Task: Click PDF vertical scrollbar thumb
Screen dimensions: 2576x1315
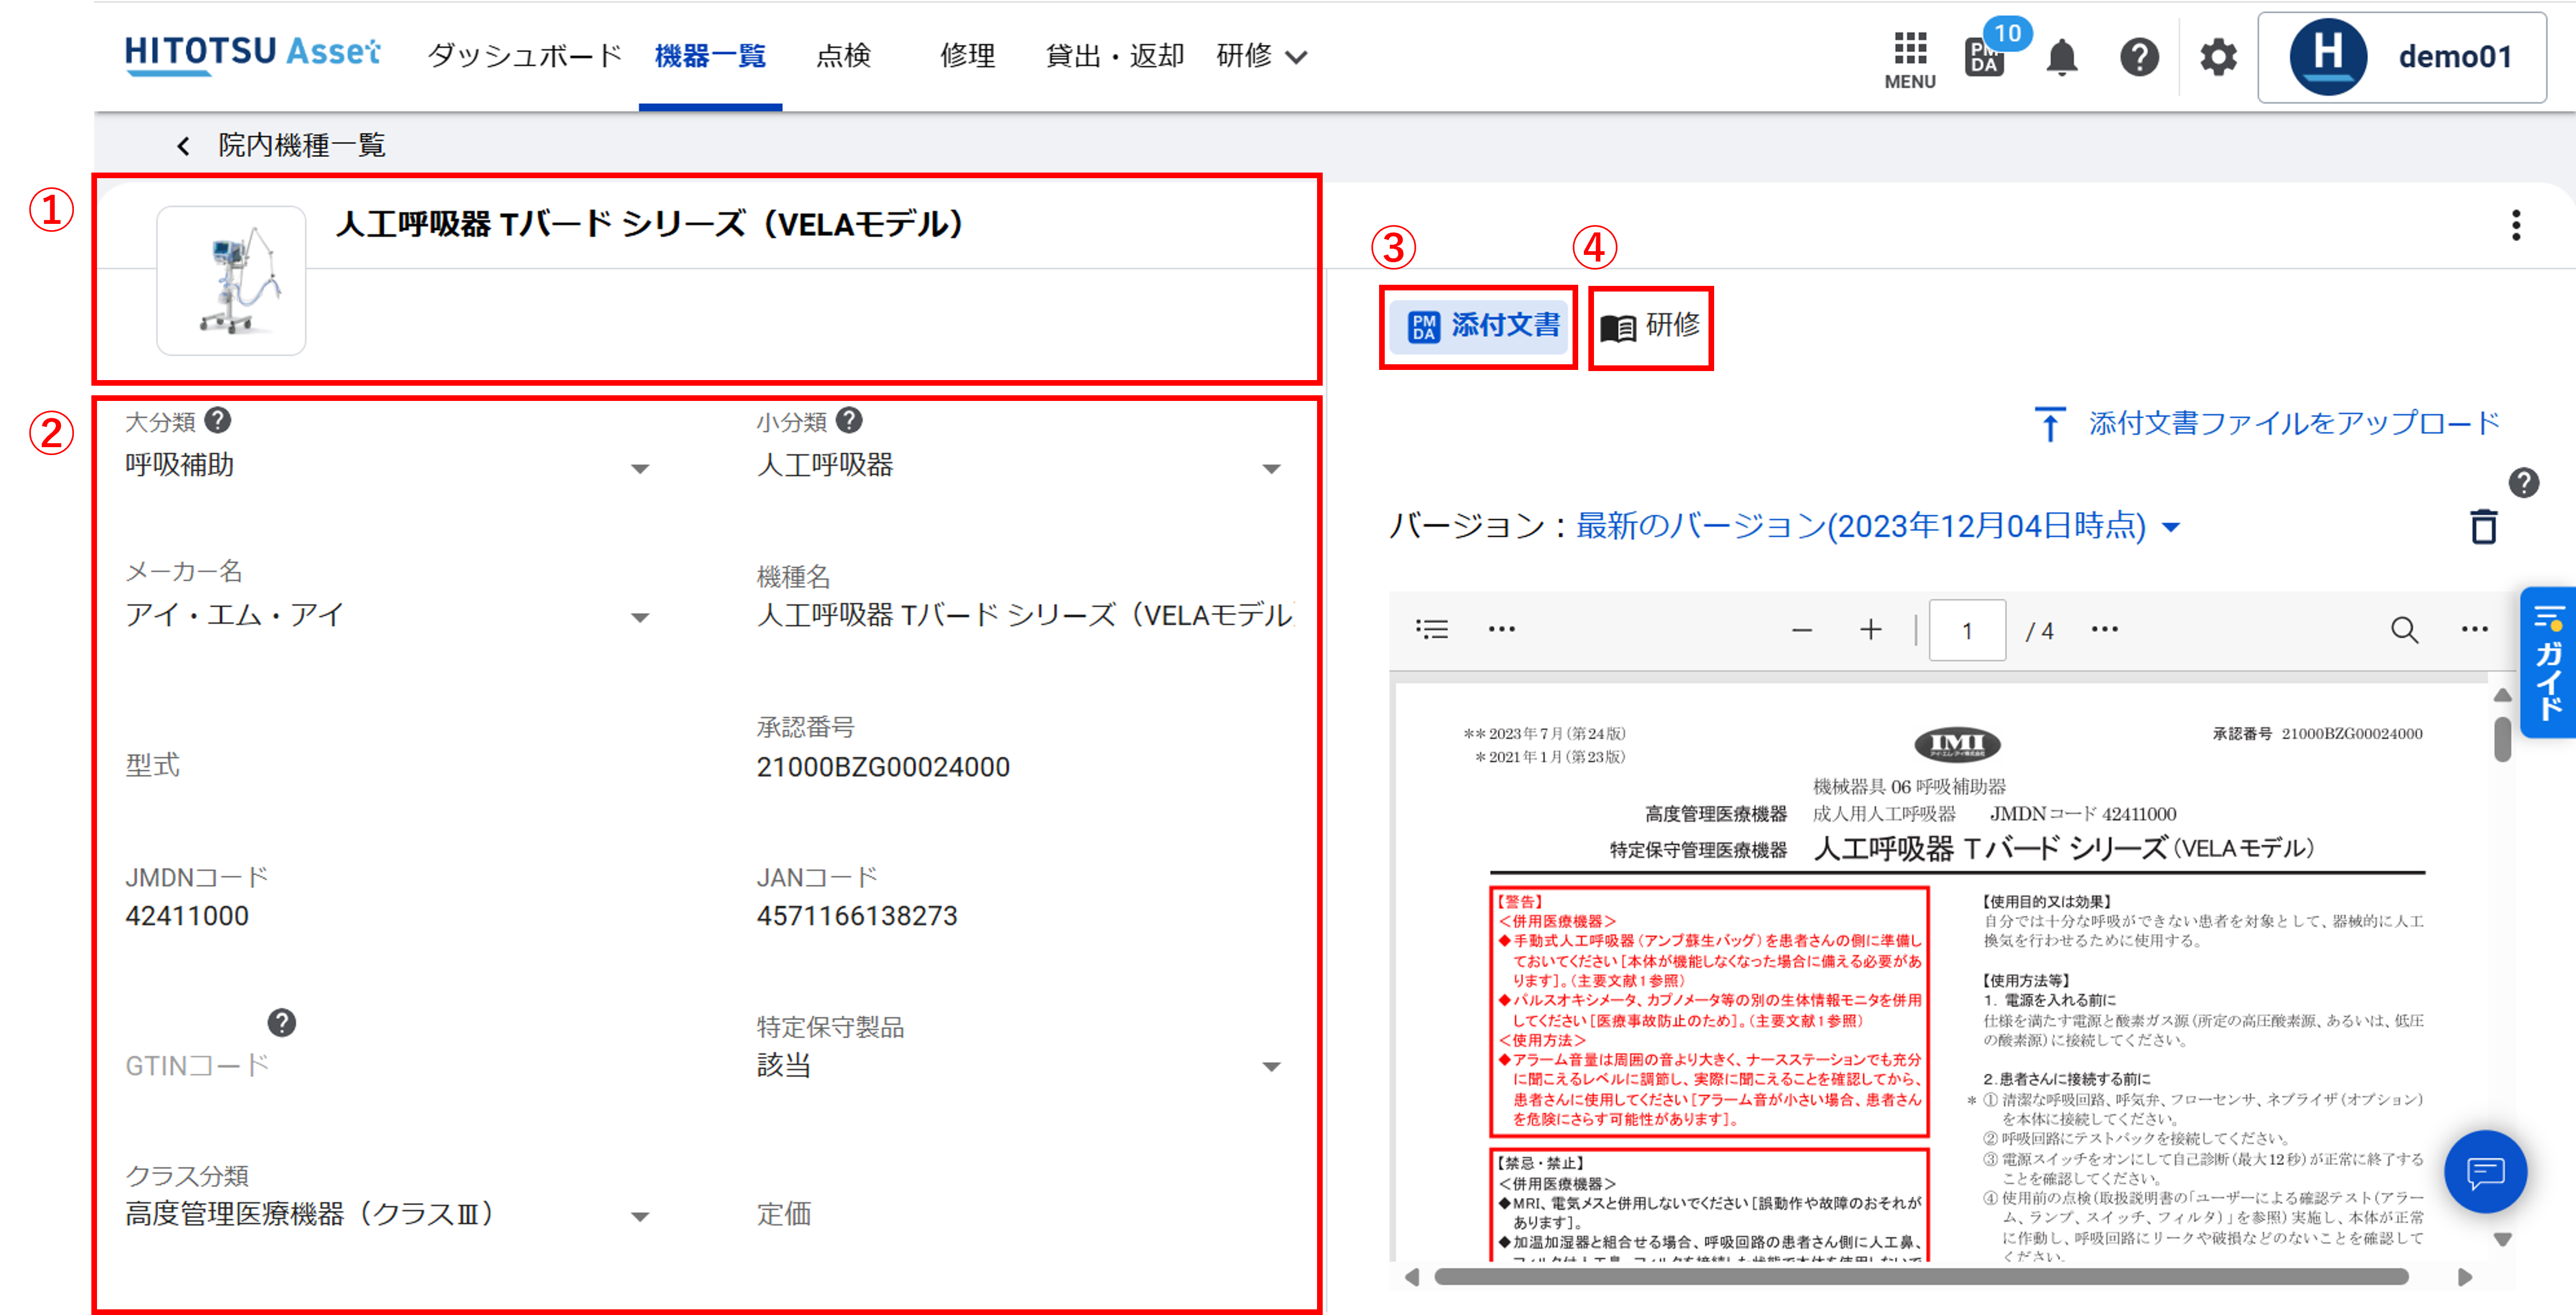Action: pyautogui.click(x=2503, y=740)
